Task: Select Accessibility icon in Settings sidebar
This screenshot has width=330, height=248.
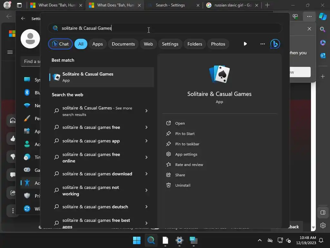Action: click(27, 183)
